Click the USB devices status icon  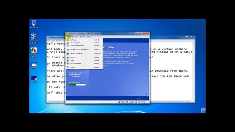[124, 102]
